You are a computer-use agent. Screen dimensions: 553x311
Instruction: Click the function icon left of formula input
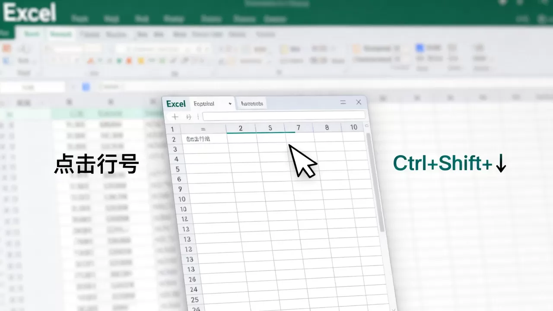pos(188,117)
